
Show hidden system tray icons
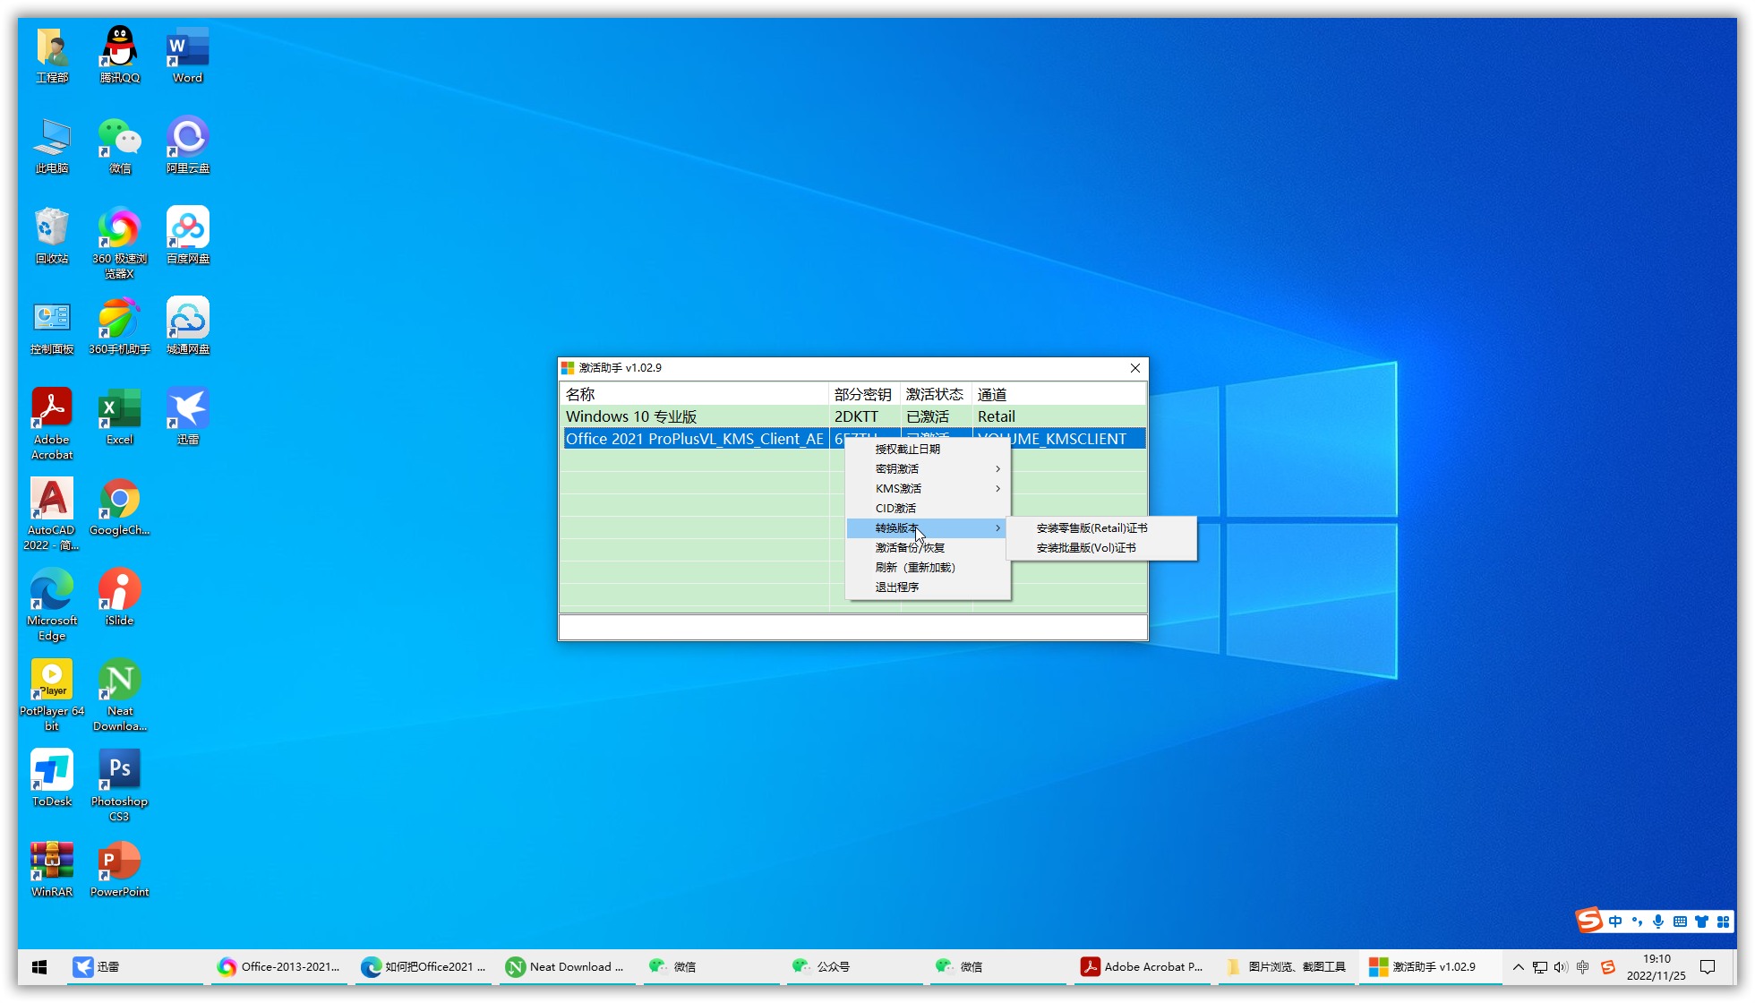pos(1518,966)
